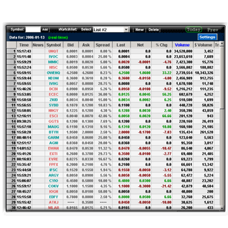The height and width of the screenshot is (228, 228).
Task: Select the ECEC symbol
Action: tap(53, 94)
